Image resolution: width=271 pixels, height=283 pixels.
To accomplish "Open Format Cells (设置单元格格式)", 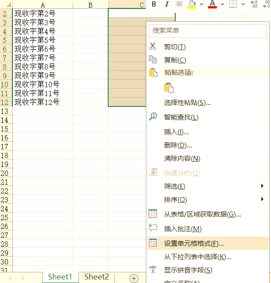I will [208, 243].
